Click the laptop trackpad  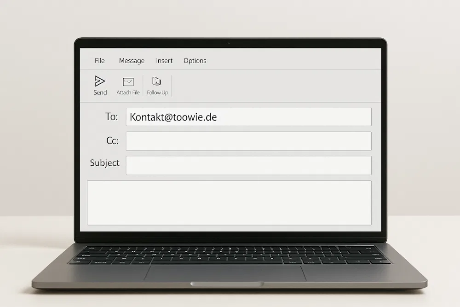pos(225,273)
